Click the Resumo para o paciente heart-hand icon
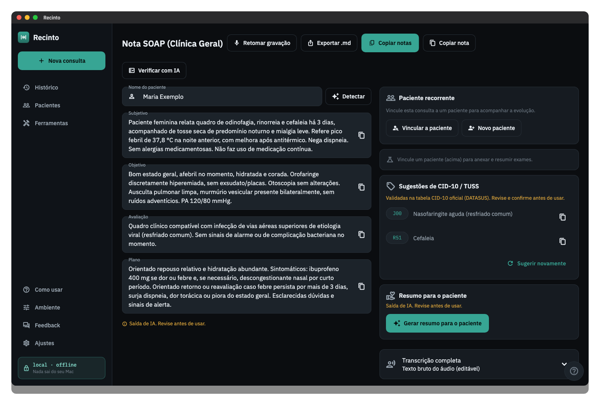This screenshot has width=600, height=397. 390,296
